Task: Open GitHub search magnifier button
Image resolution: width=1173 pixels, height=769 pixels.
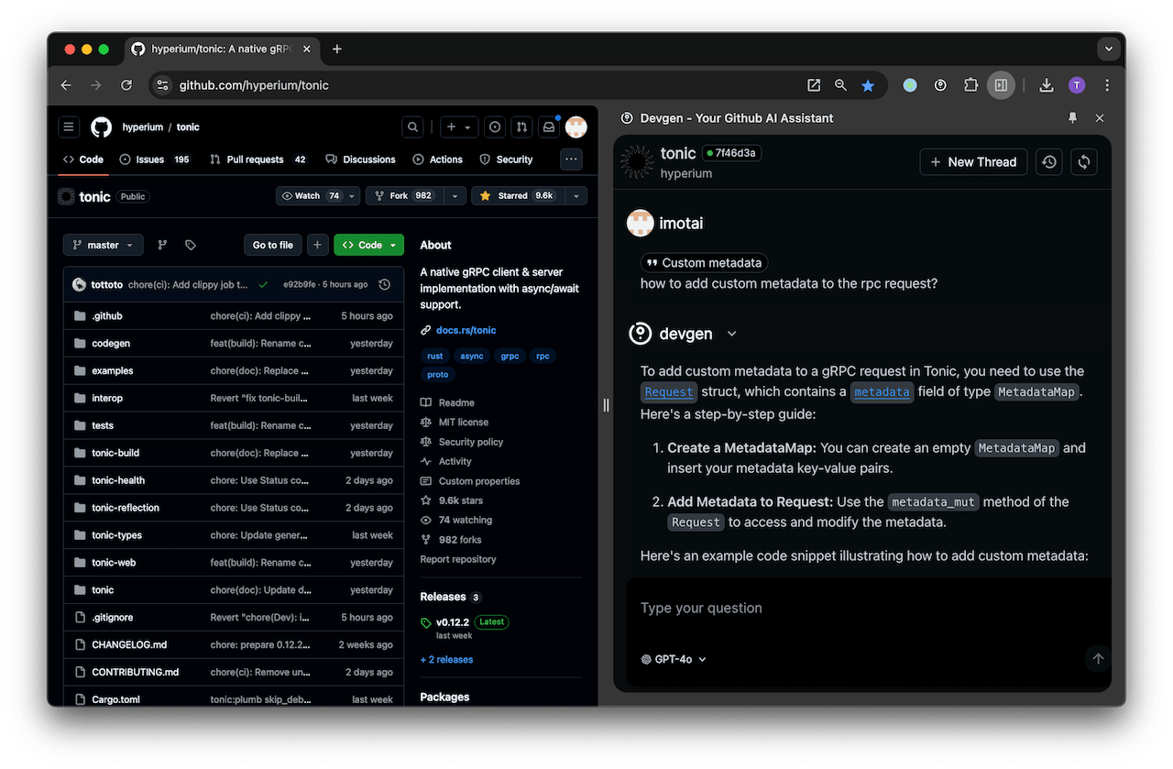Action: 413,127
